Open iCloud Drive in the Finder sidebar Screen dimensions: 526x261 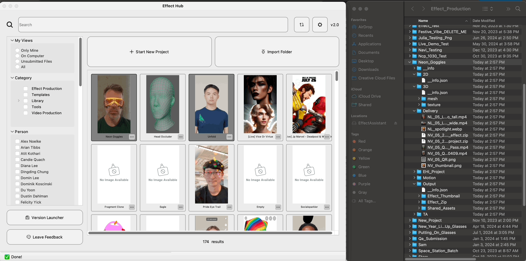tap(369, 96)
